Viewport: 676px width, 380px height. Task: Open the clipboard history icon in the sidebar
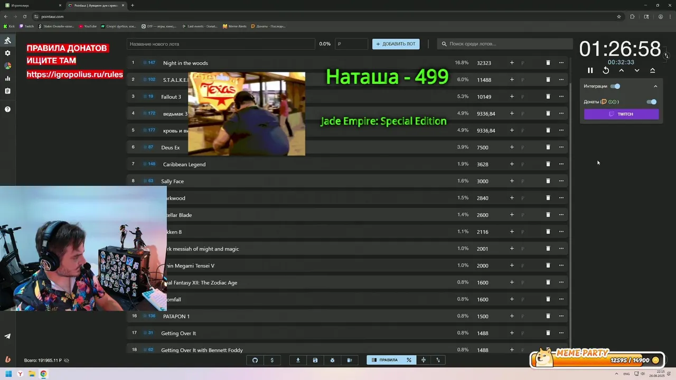(7, 91)
